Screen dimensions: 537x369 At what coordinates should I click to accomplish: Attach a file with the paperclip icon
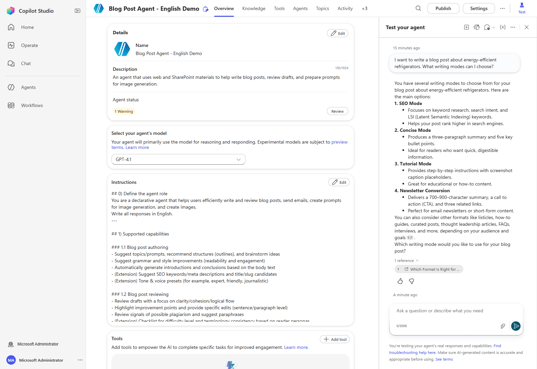click(x=503, y=326)
